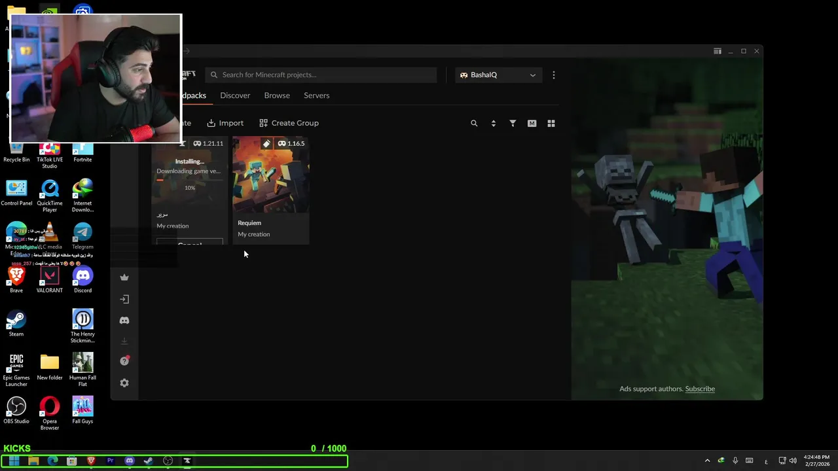Image resolution: width=838 pixels, height=471 pixels.
Task: Open Discord desktop shortcut
Action: pyautogui.click(x=82, y=280)
